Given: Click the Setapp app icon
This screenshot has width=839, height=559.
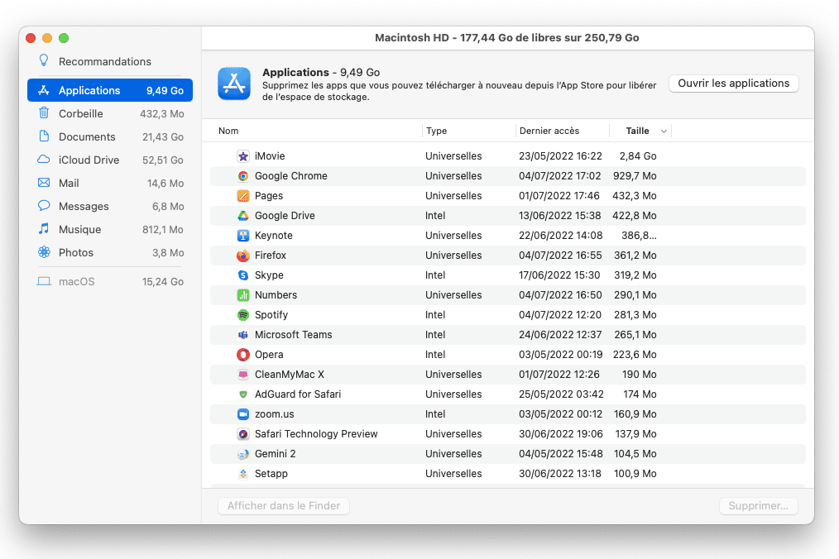Looking at the screenshot, I should 243,473.
